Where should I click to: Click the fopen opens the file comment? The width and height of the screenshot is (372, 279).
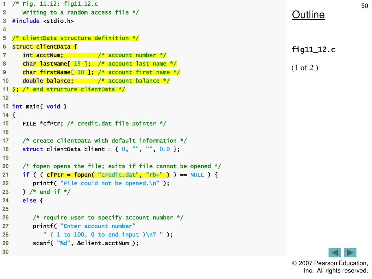click(x=122, y=166)
